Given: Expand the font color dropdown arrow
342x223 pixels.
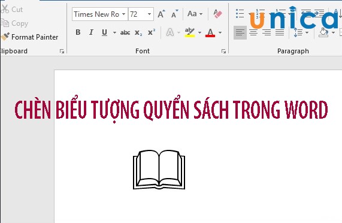Looking at the screenshot, I should 220,33.
